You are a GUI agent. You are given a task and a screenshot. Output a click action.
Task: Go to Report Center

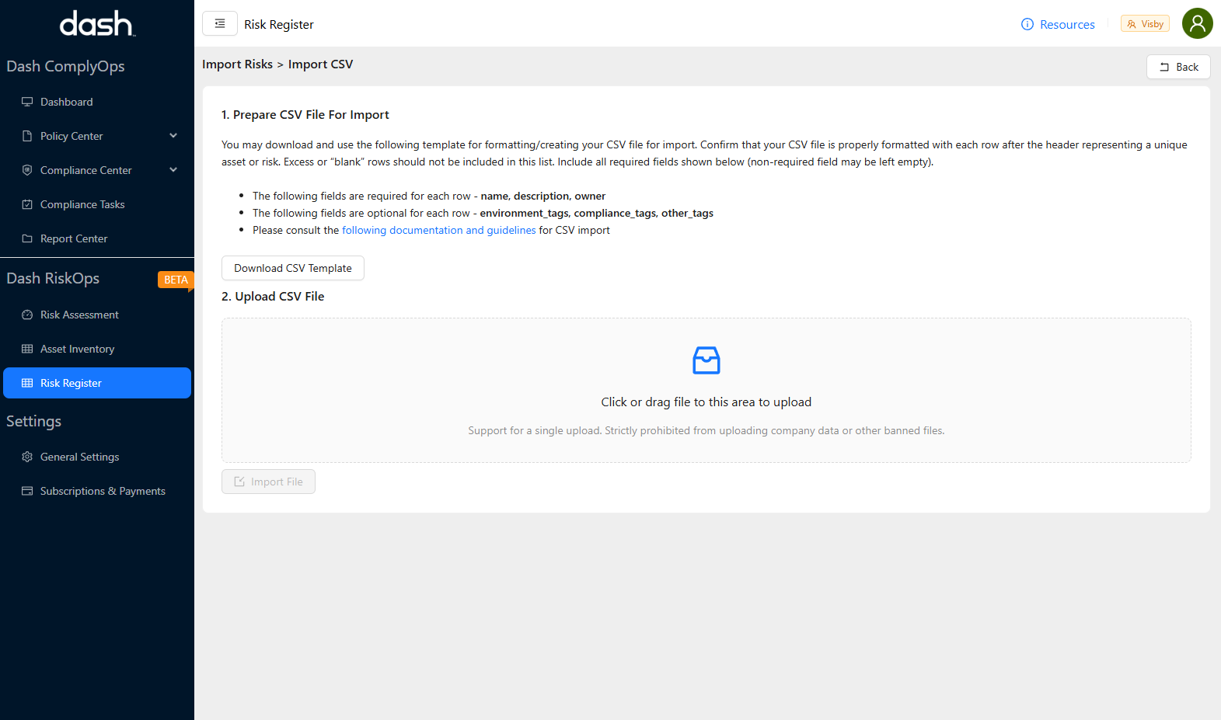pyautogui.click(x=74, y=238)
